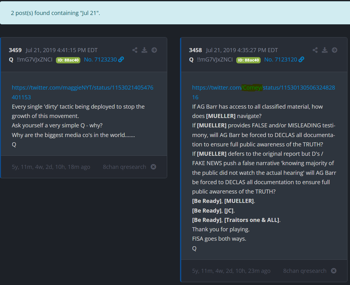
Task: Click the line 'Ask yourself a very simple Q - why?'
Action: (57, 125)
